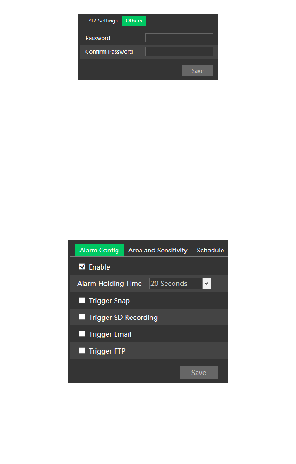Open the PTZ Settings tab
Viewport: 296px width, 464px height.
point(103,21)
